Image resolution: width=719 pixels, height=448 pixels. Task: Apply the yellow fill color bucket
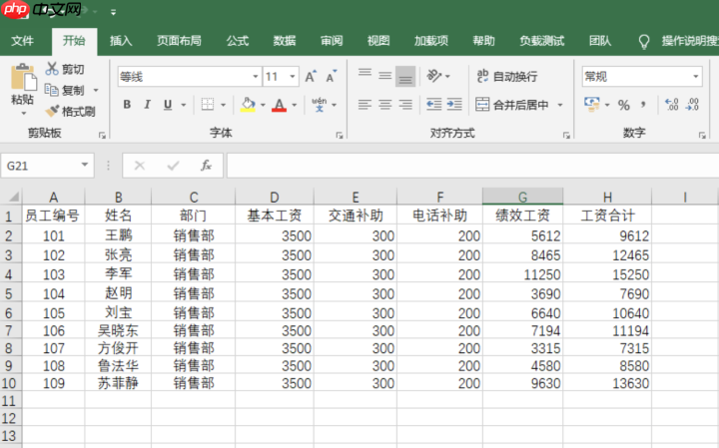pos(248,105)
